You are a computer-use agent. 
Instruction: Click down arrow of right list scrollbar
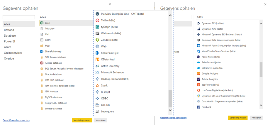(x=261, y=105)
